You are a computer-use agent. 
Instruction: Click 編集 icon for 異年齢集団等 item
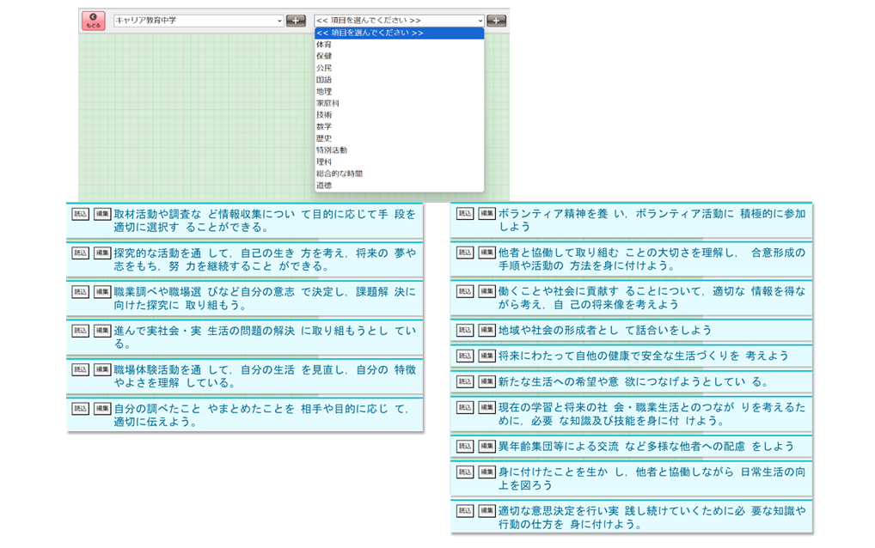pyautogui.click(x=487, y=446)
